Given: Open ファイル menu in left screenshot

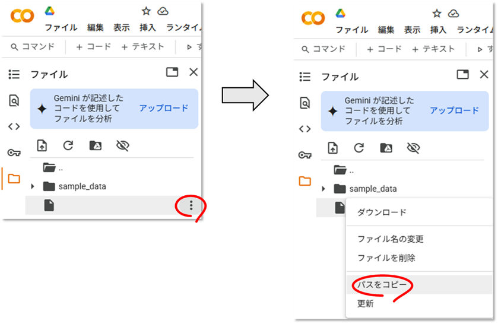Looking at the screenshot, I should coord(61,27).
